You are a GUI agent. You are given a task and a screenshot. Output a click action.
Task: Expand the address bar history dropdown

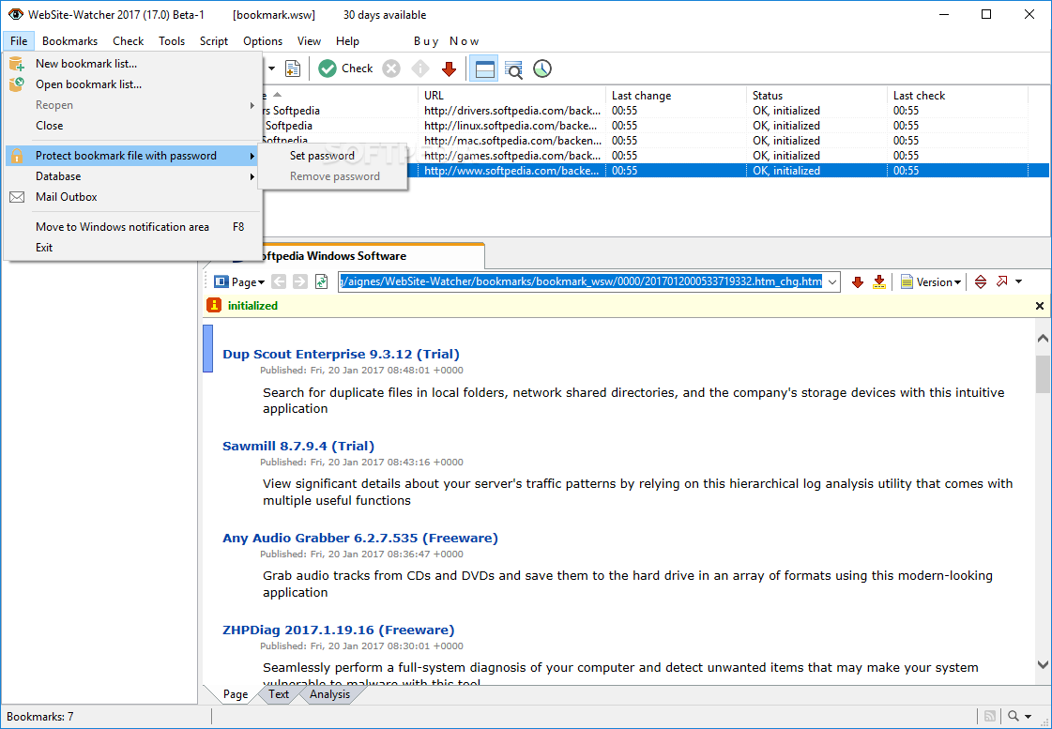[832, 282]
